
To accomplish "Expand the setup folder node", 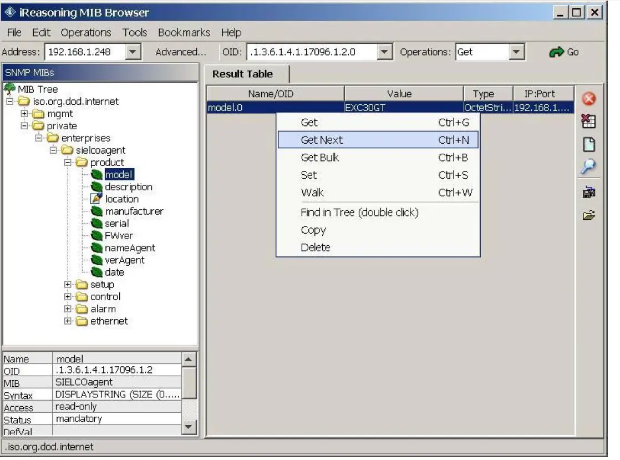I will tap(68, 284).
